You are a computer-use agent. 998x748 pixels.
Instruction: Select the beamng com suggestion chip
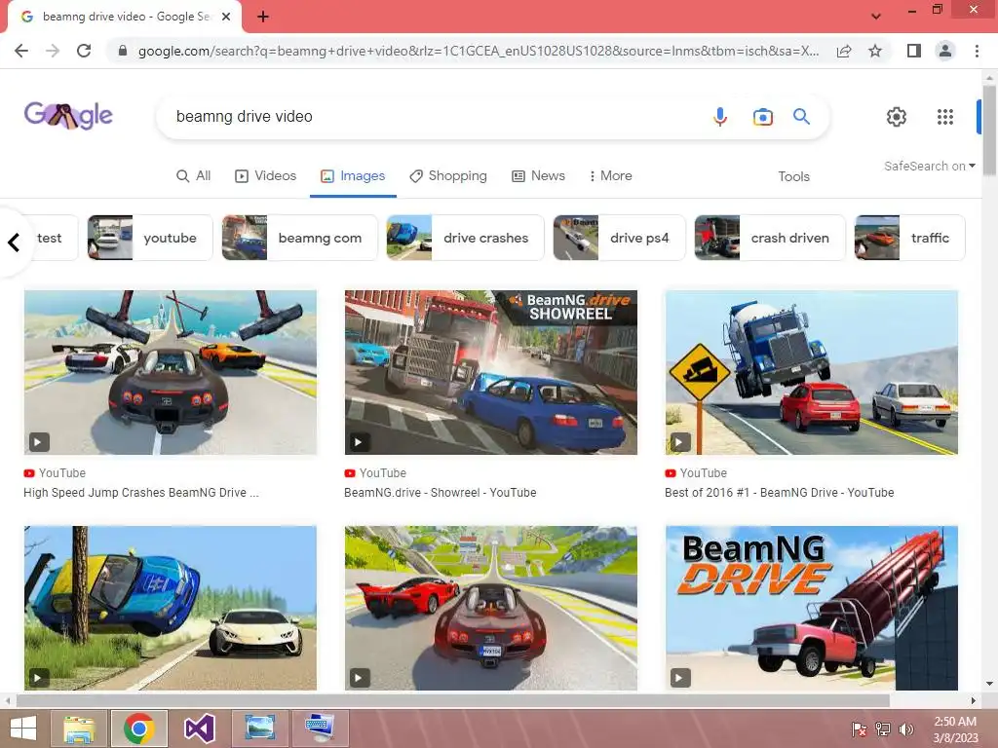(x=299, y=238)
